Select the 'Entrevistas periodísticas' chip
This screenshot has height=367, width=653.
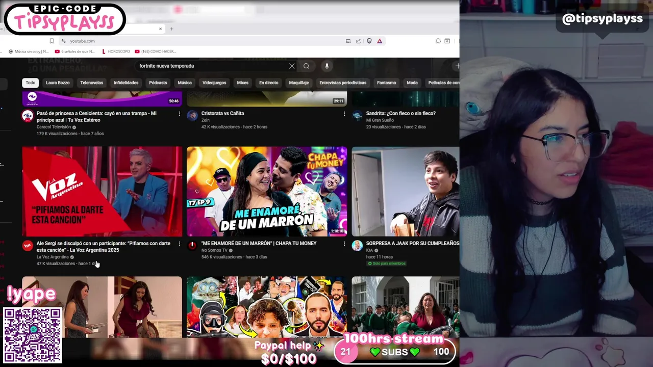(x=343, y=83)
